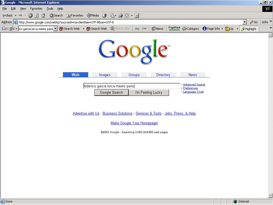Print the page with printer icon

pyautogui.click(x=121, y=15)
